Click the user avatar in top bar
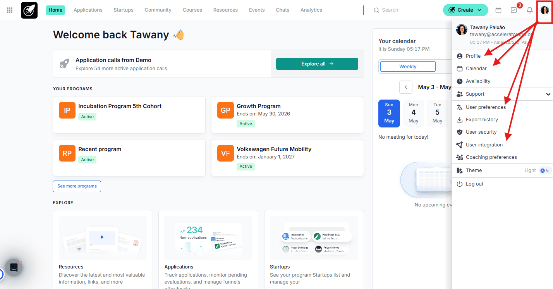Image resolution: width=553 pixels, height=289 pixels. tap(545, 10)
